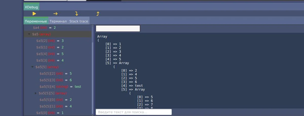Select the $a5[5][1] (int) = 4 row
Viewport: 304px width, 116px height.
[x=58, y=106]
